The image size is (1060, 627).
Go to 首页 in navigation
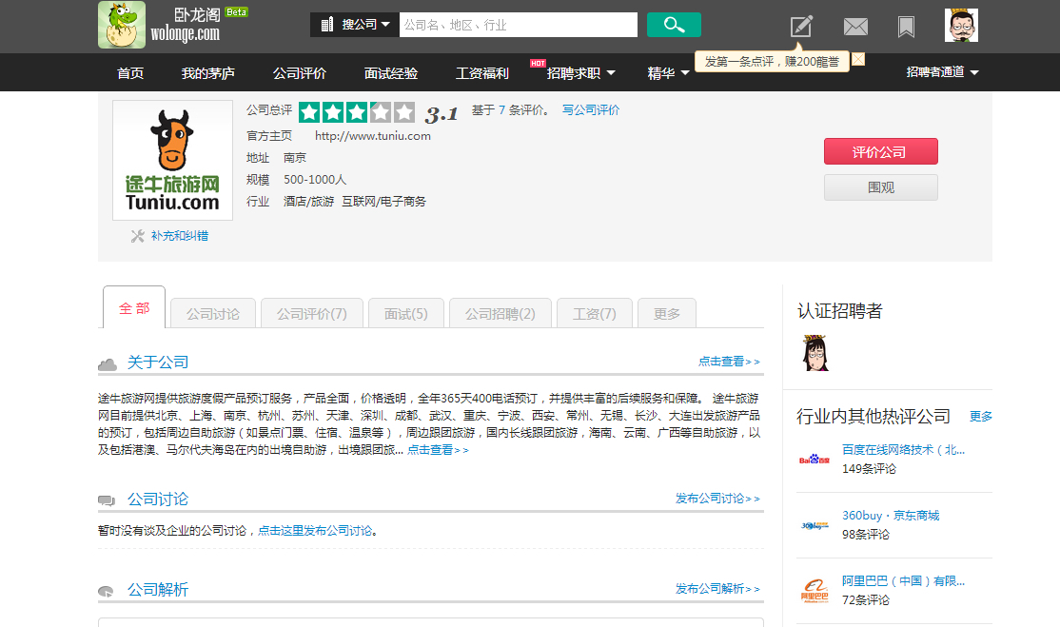point(129,73)
